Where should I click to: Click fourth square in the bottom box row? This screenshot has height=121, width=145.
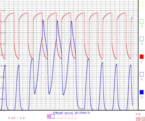pos(60,117)
